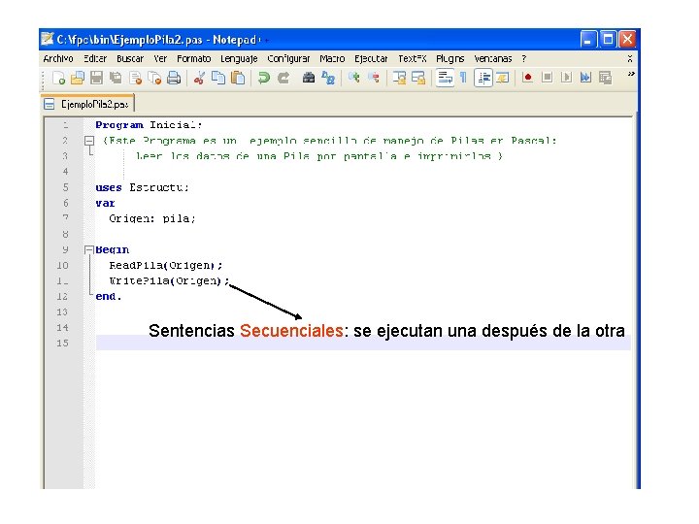Viewport: 699px width, 524px height.
Task: Open the Configurar menu
Action: pyautogui.click(x=288, y=59)
